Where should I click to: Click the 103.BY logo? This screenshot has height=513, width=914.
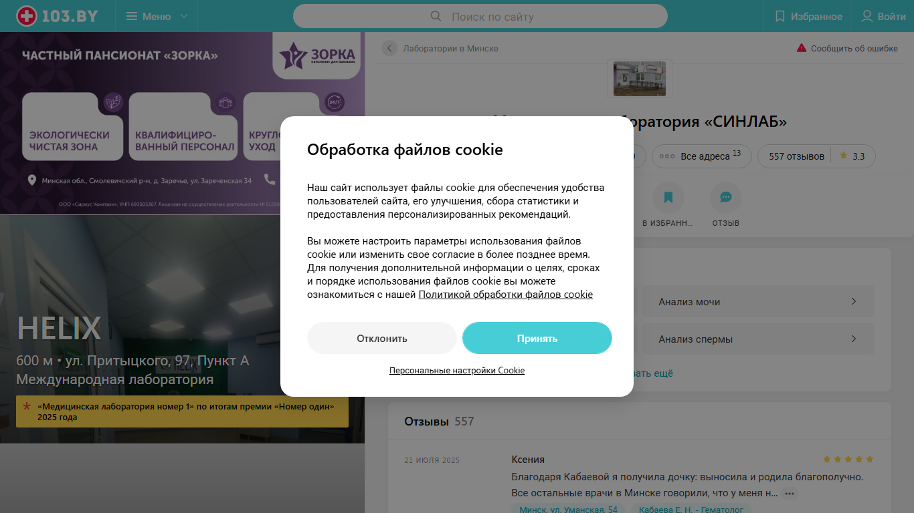coord(58,16)
